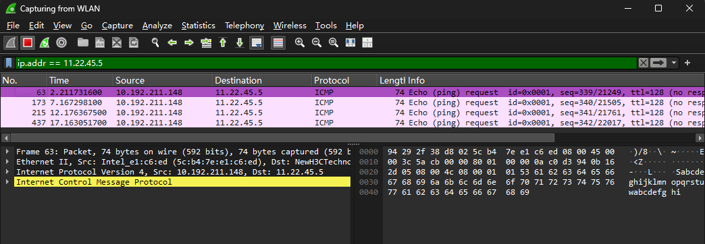Reset text to normal size
Screen dimensions: 705x244
pyautogui.click(x=333, y=42)
